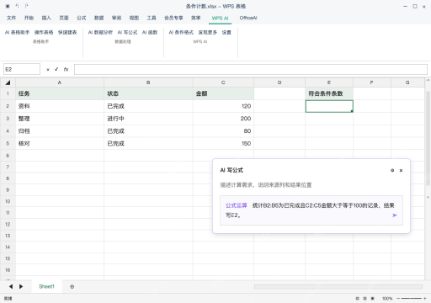Click the selected cell E2
This screenshot has height=303, width=431.
[x=329, y=106]
